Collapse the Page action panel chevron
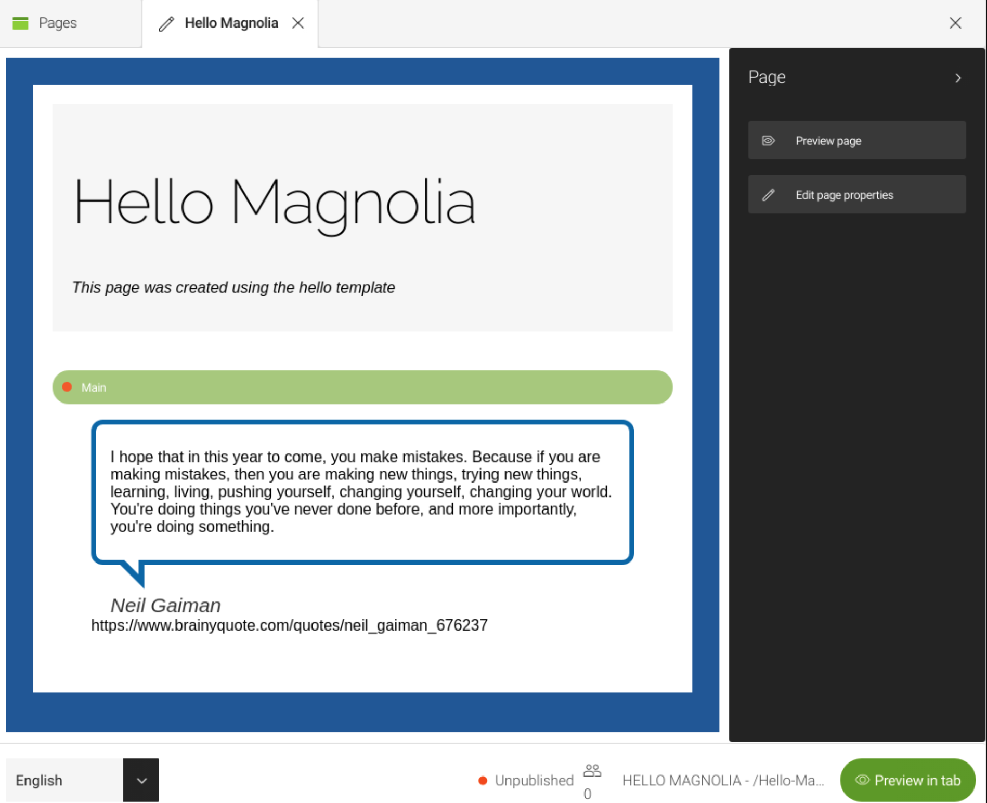987x803 pixels. [x=958, y=78]
